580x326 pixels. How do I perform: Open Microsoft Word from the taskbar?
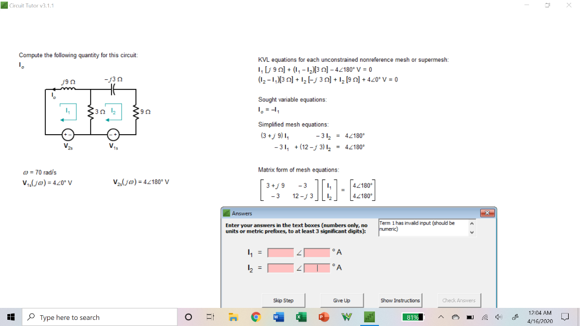[x=278, y=318]
